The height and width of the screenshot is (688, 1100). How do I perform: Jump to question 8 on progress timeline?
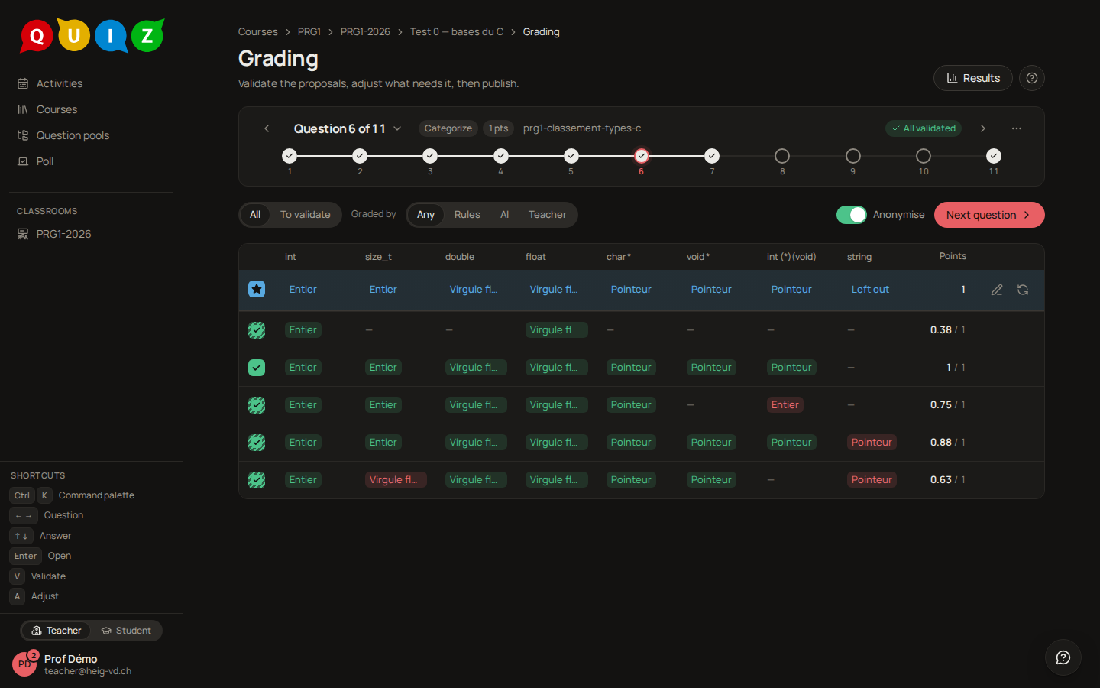782,156
